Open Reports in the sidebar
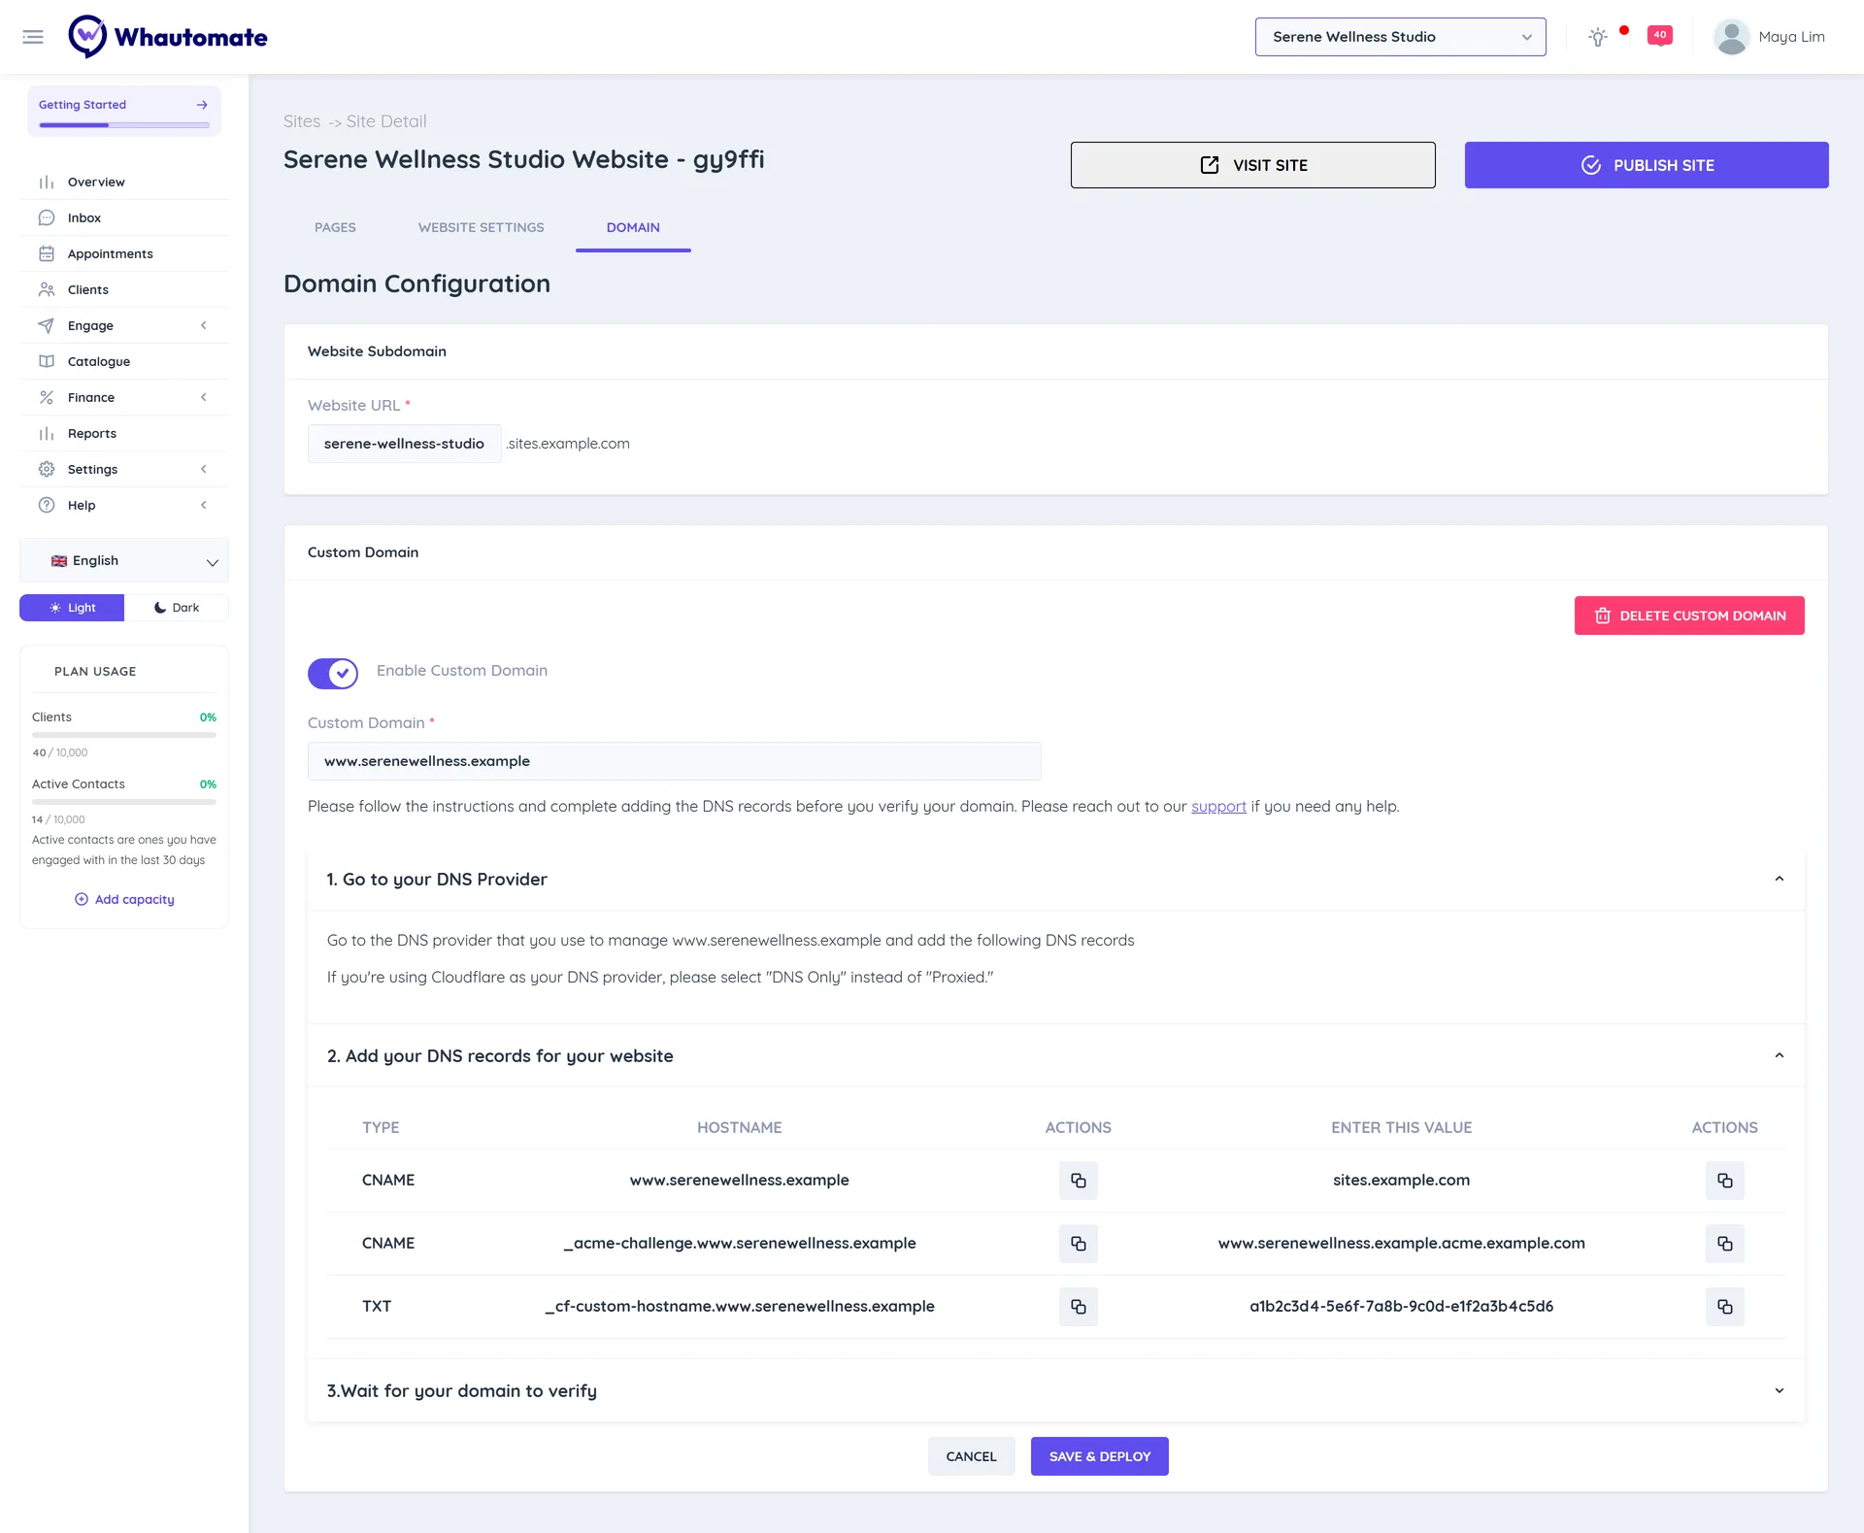 click(124, 433)
